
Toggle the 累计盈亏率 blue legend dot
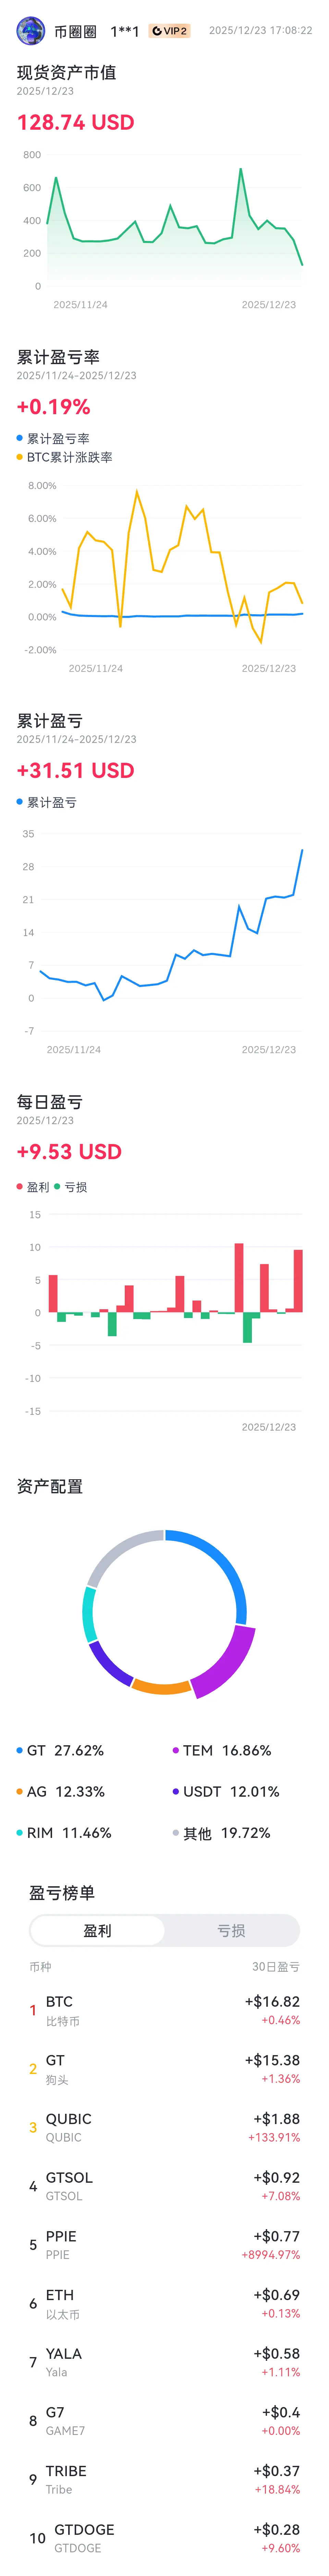pos(20,438)
